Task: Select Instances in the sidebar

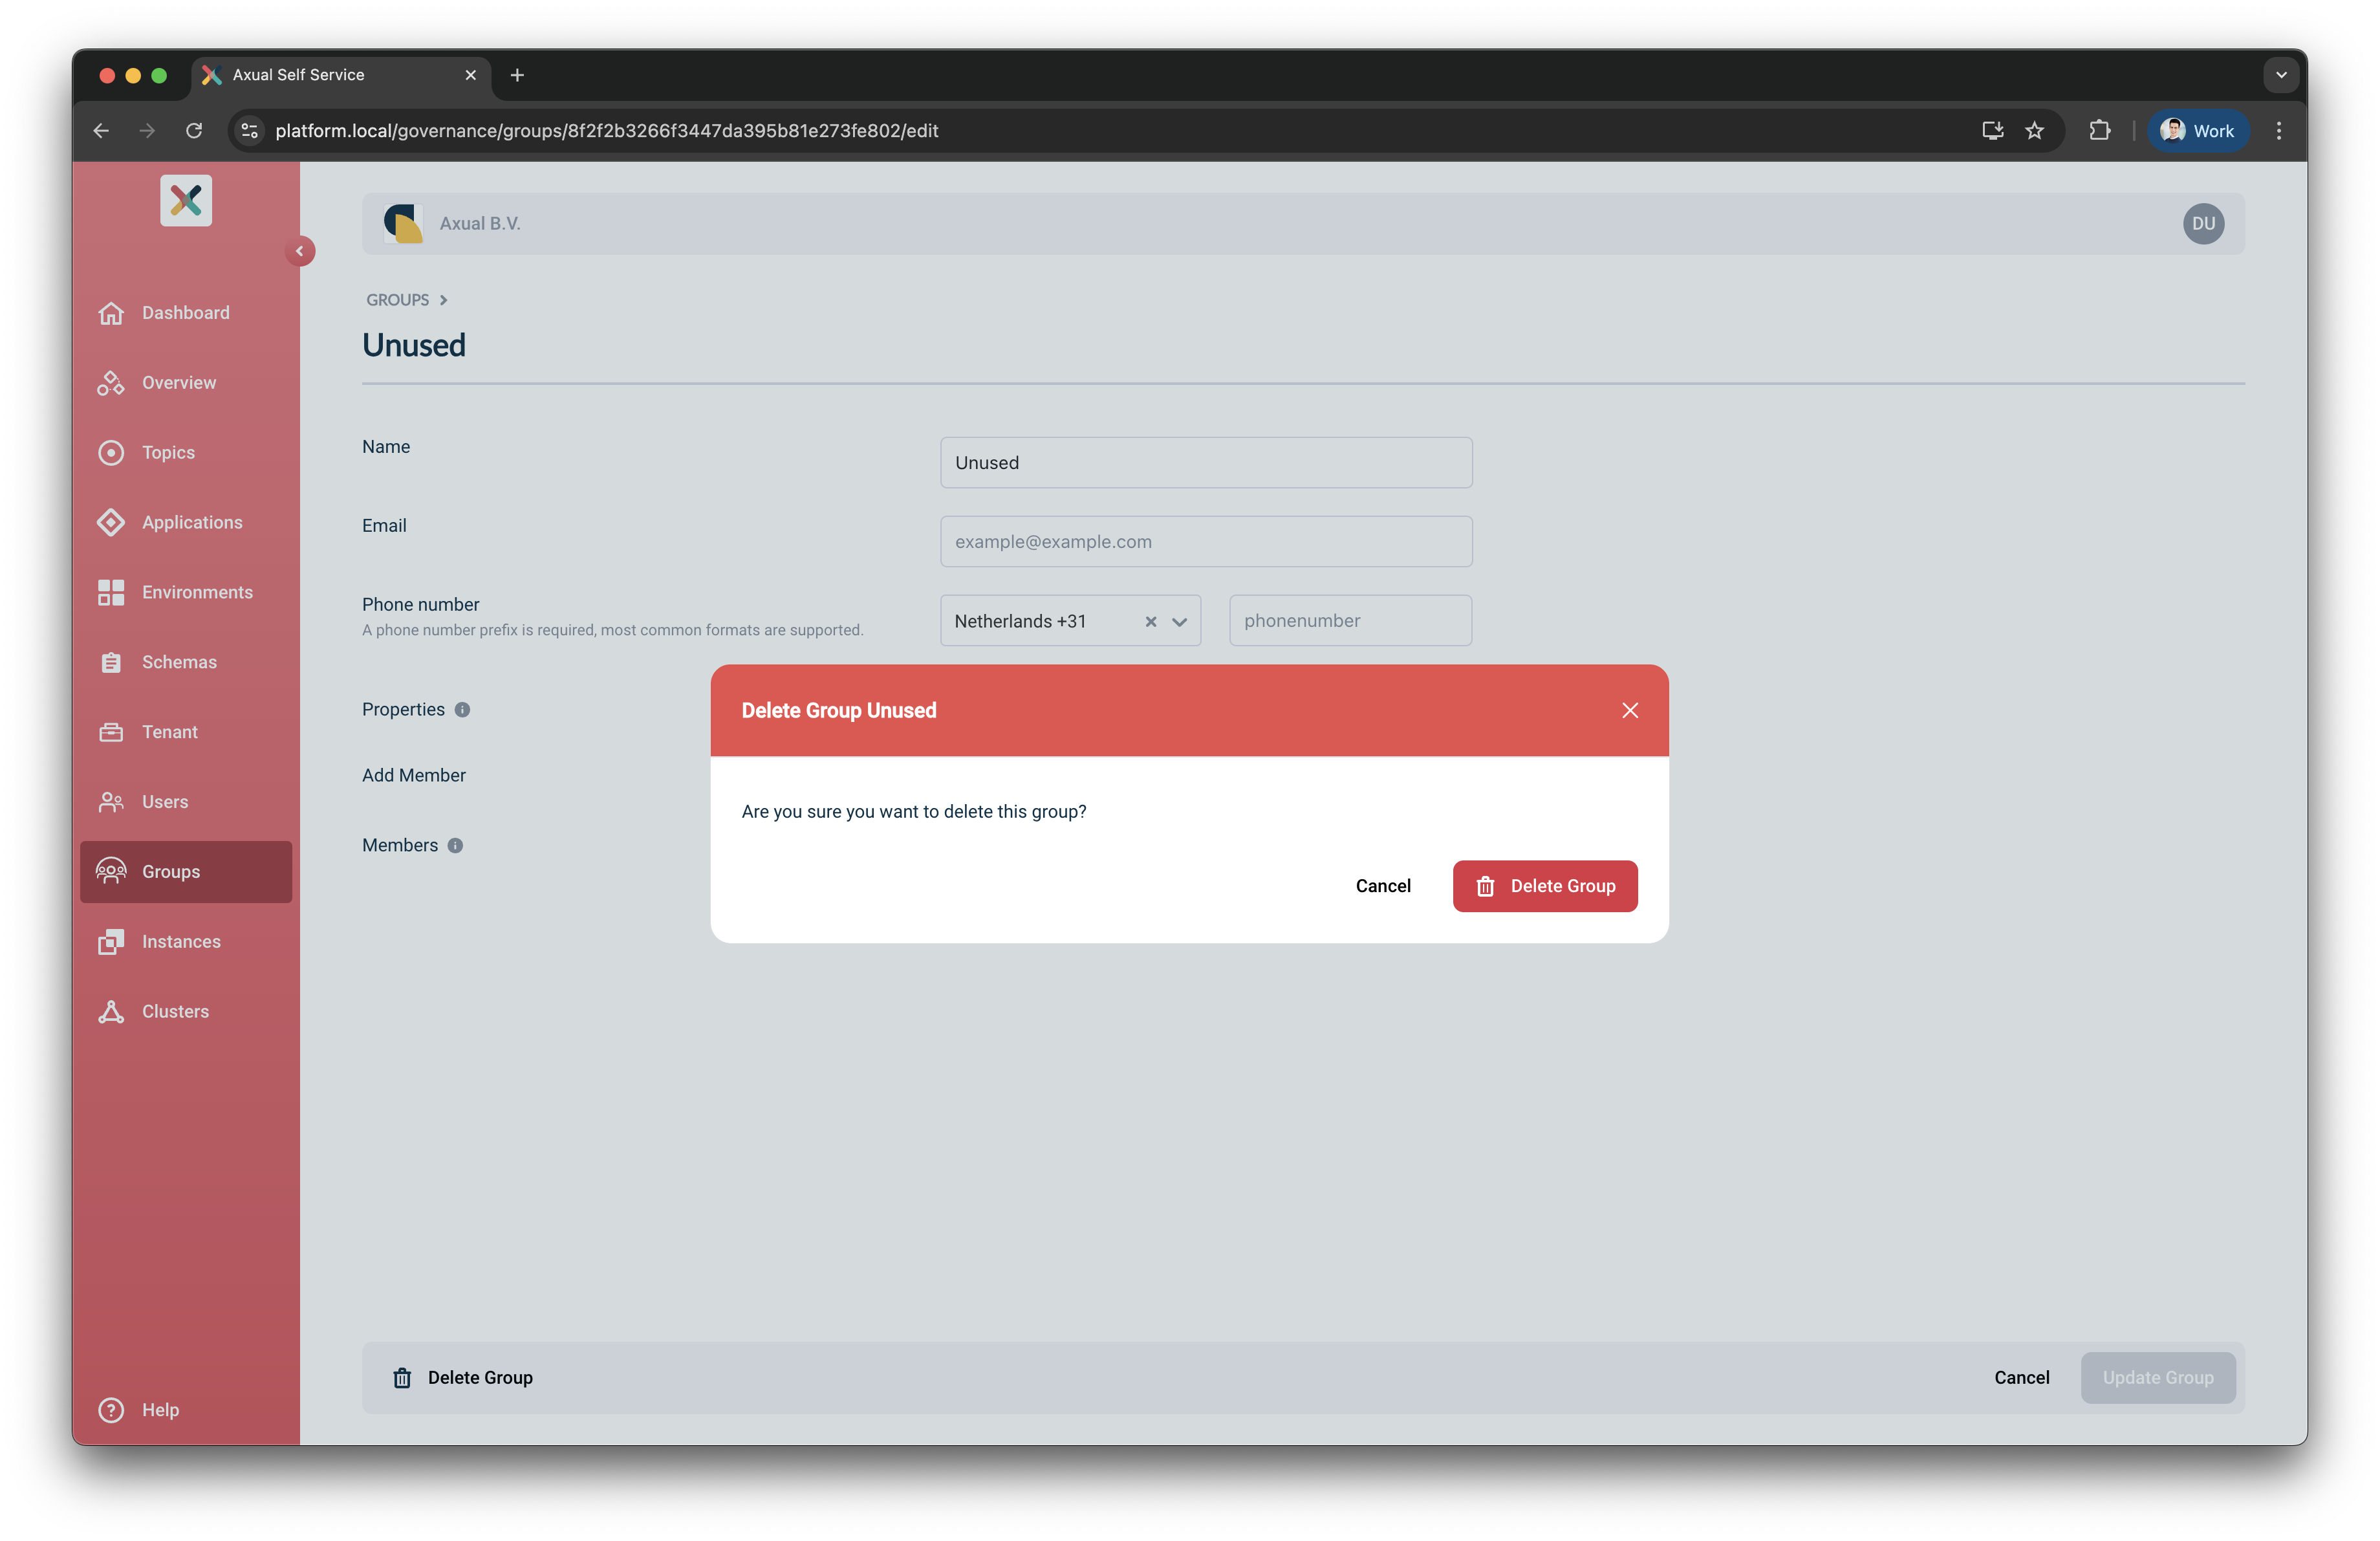Action: point(181,941)
